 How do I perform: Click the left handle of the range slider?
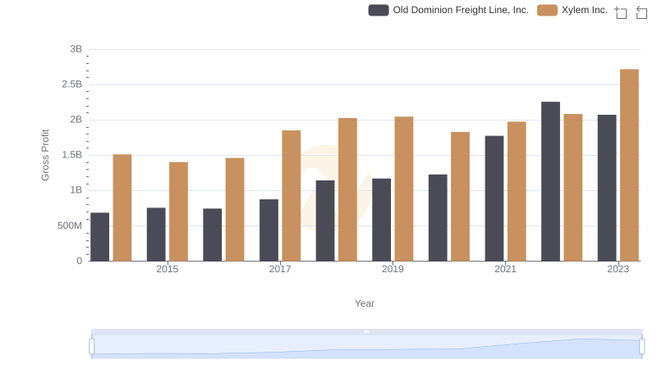coord(92,347)
